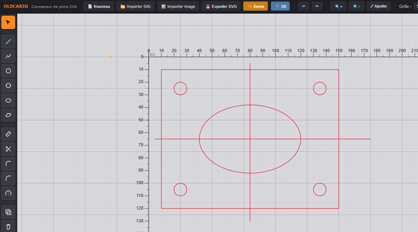Select the arrow selection tool

pyautogui.click(x=8, y=22)
